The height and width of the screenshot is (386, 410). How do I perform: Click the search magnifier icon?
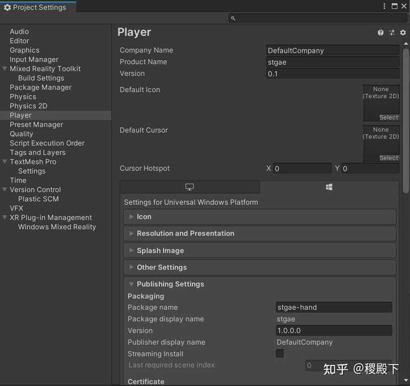pyautogui.click(x=233, y=18)
